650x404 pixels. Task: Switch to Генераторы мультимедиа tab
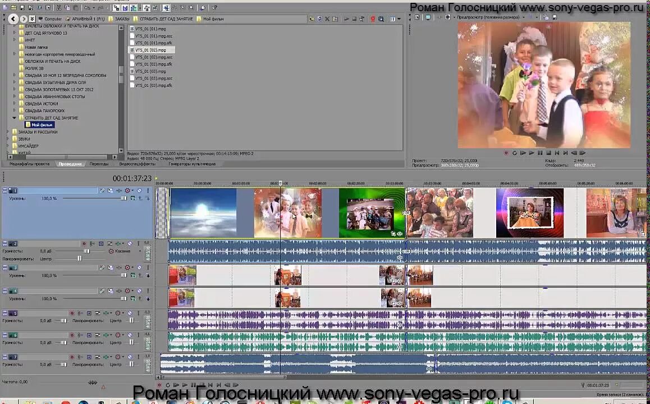pyautogui.click(x=192, y=164)
